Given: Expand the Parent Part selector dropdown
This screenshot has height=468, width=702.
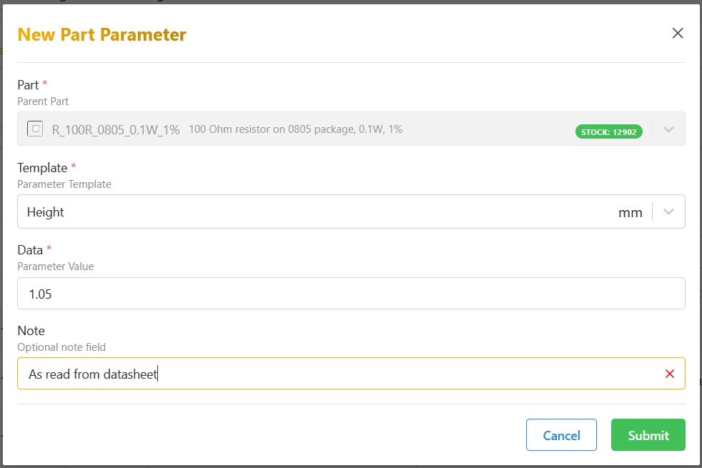Looking at the screenshot, I should pyautogui.click(x=668, y=129).
